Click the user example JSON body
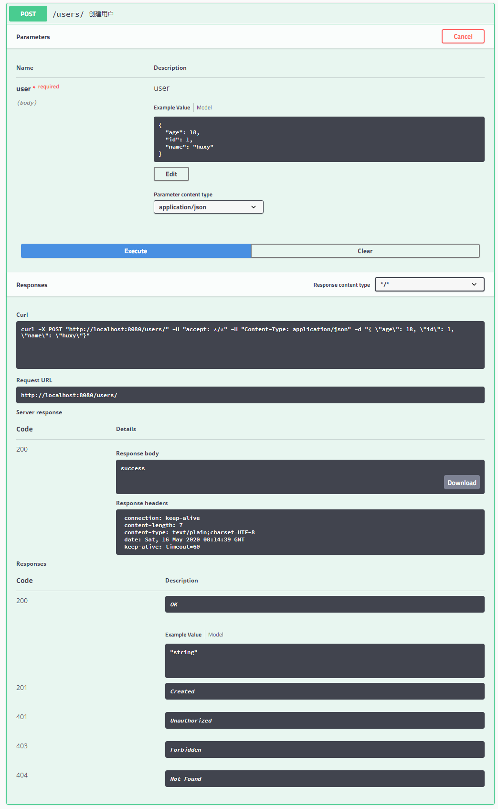The height and width of the screenshot is (809, 498). tap(319, 140)
